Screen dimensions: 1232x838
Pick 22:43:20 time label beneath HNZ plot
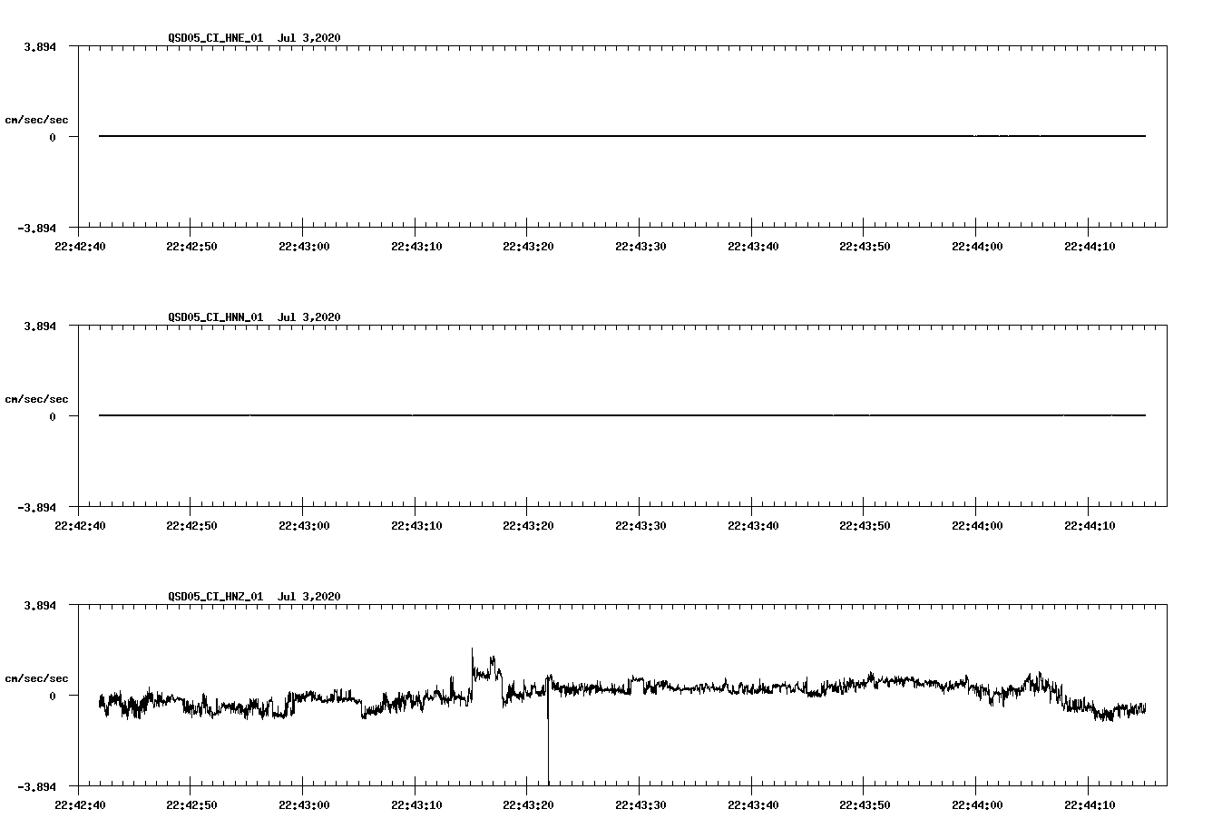(x=528, y=804)
